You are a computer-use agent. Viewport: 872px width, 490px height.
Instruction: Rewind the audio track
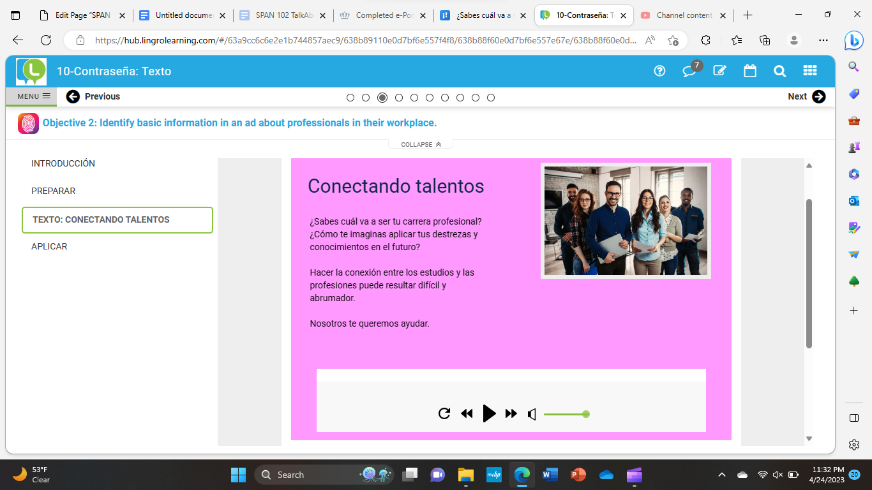pos(467,413)
